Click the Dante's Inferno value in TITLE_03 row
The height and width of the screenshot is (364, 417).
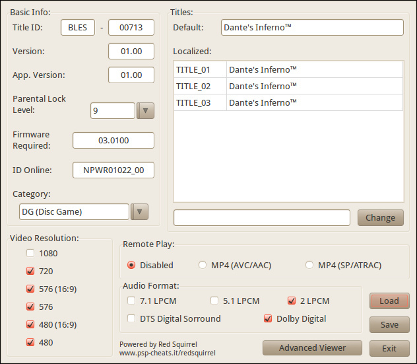point(315,103)
